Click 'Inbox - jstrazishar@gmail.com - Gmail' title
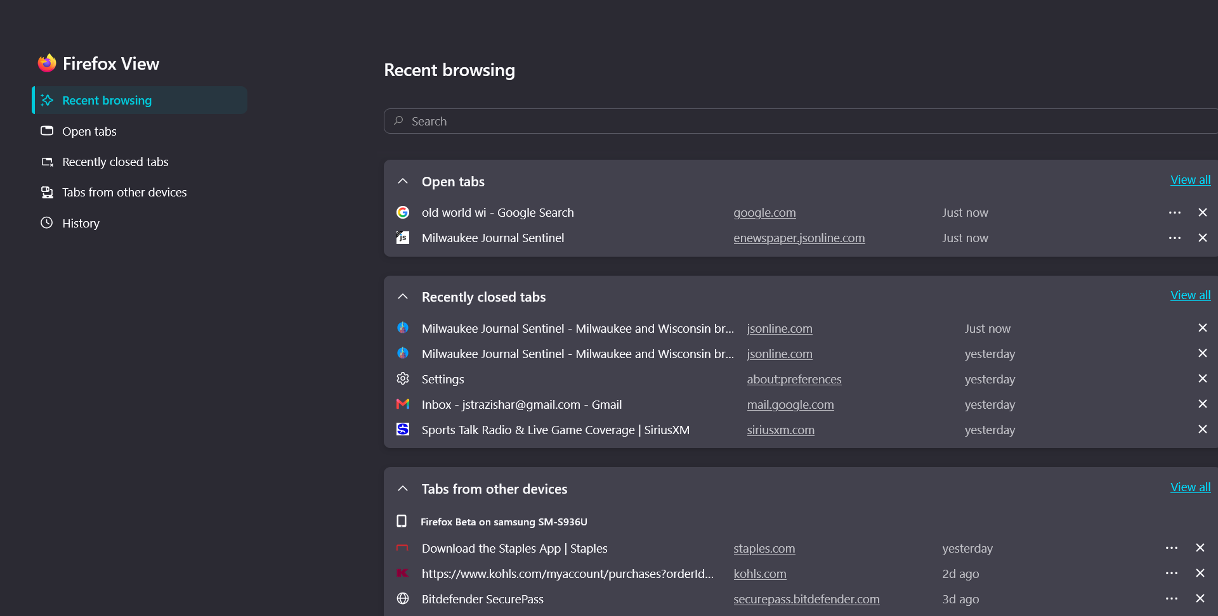1218x616 pixels. click(x=521, y=405)
